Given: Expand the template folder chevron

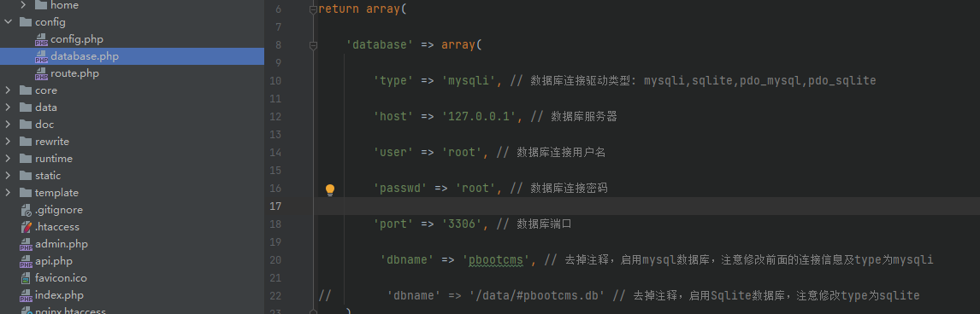Looking at the screenshot, I should click(9, 193).
